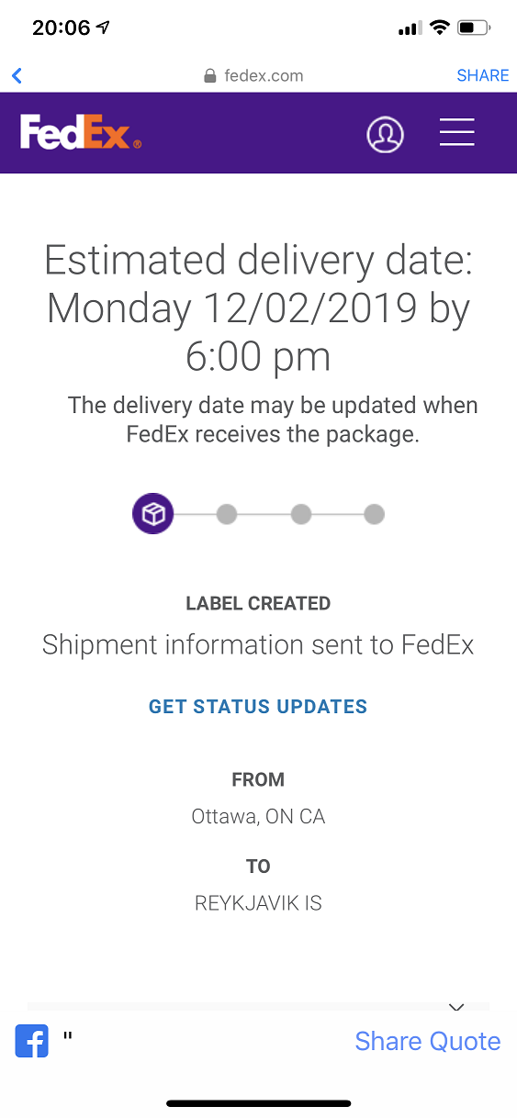Tap the battery indicator in the status bar
517x1118 pixels.
point(475,28)
